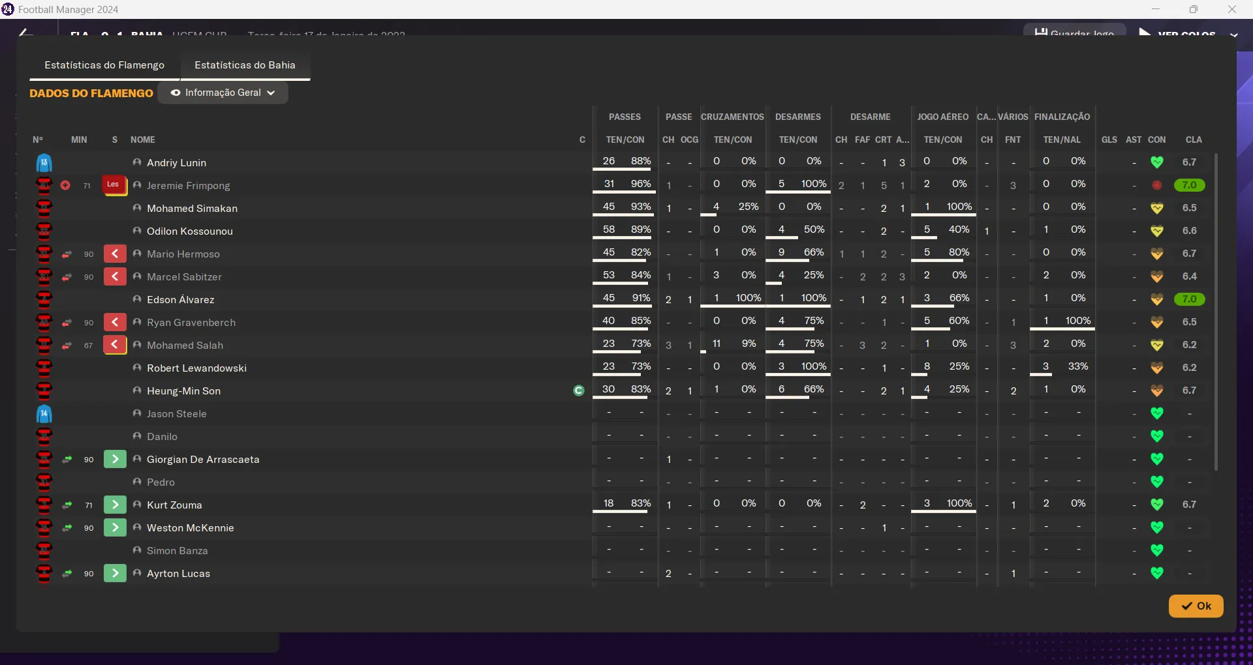This screenshot has width=1253, height=665.
Task: Click the swap arrows icon on Kurt Zouma's row
Action: (x=67, y=505)
